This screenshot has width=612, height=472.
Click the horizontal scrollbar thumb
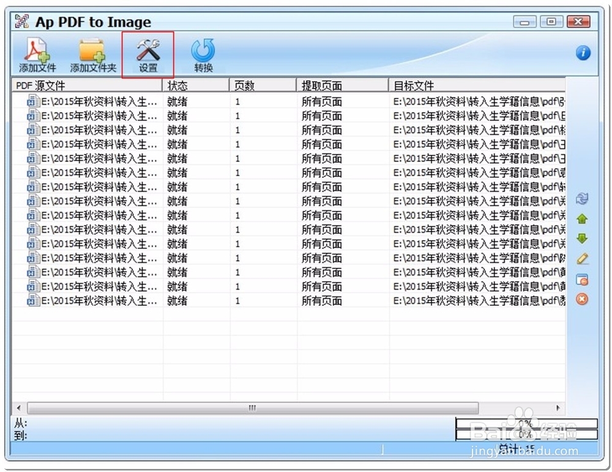253,408
